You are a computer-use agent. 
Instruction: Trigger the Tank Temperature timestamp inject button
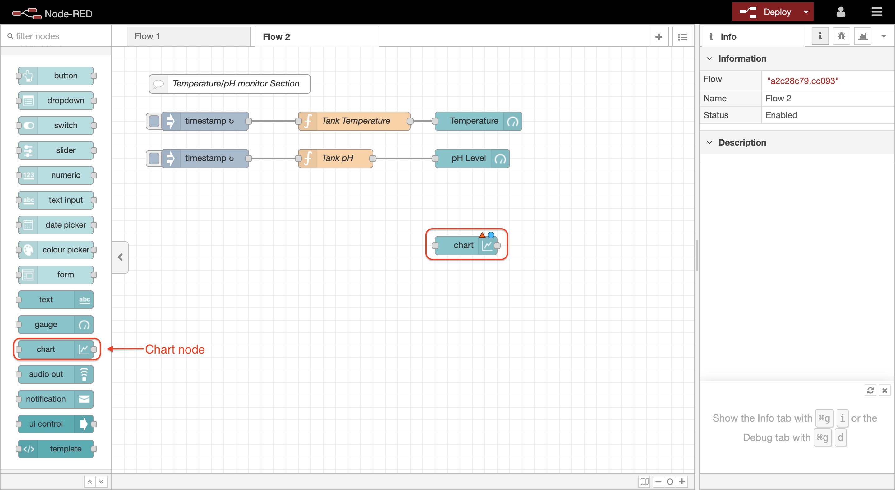coord(154,121)
